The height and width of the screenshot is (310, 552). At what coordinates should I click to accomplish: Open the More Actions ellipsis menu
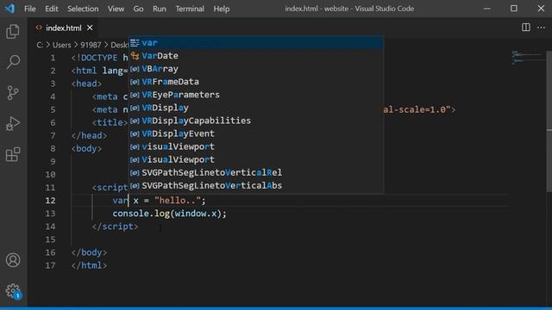(541, 28)
